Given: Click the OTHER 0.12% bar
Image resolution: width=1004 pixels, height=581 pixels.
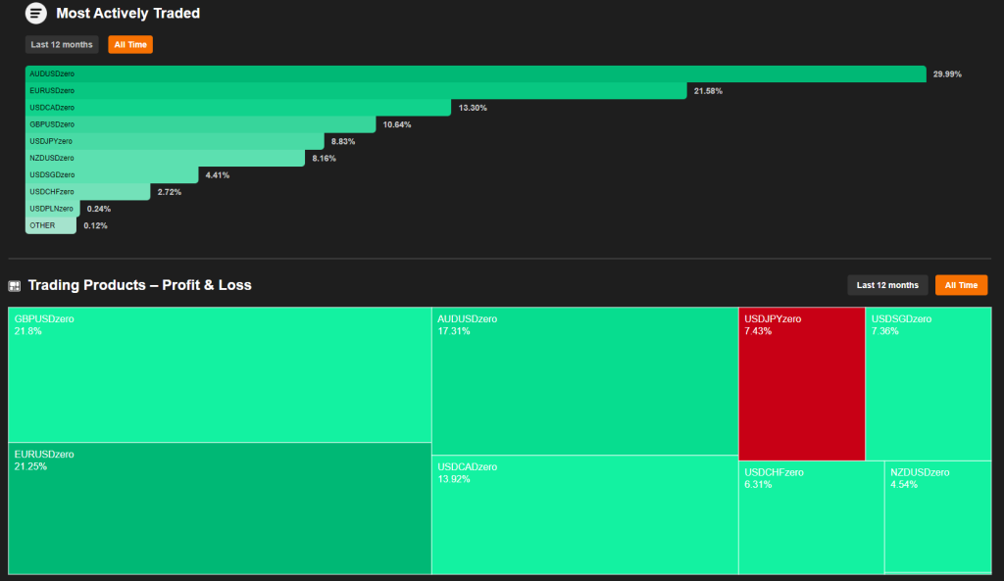Looking at the screenshot, I should pyautogui.click(x=51, y=225).
